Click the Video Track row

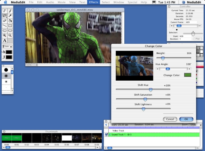[x=154, y=131]
